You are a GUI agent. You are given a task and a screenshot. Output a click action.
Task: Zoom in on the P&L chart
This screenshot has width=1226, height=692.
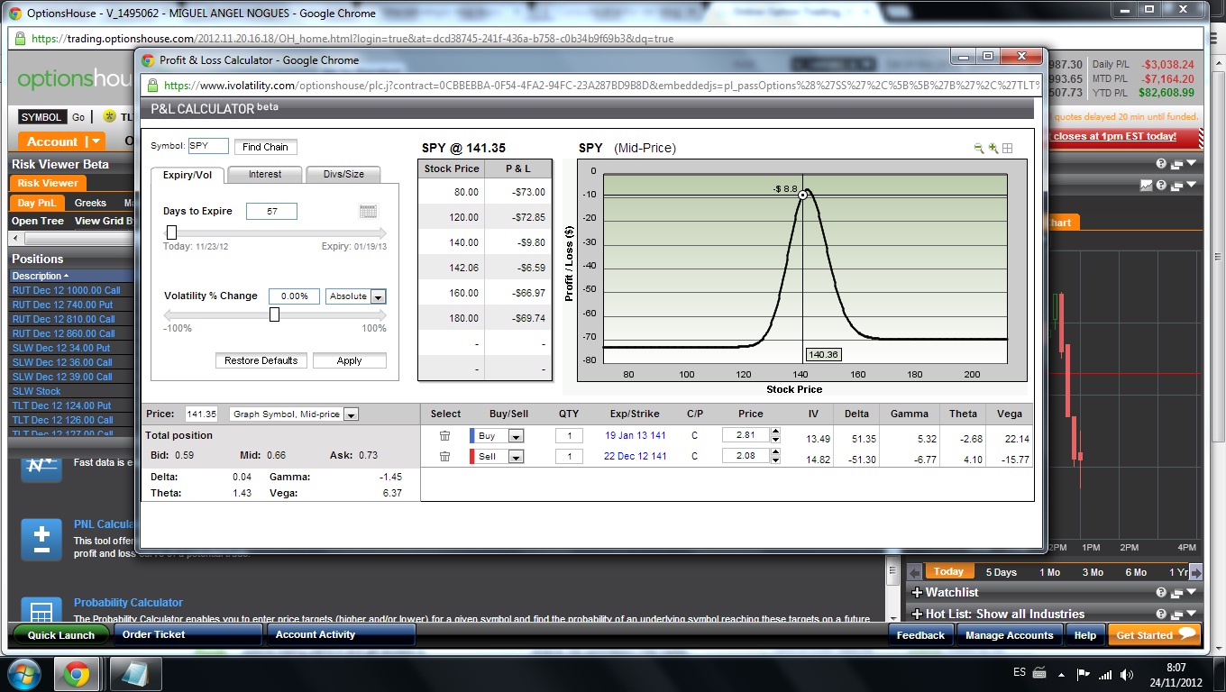(993, 149)
